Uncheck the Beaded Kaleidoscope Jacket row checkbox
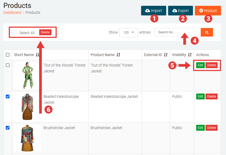The height and width of the screenshot is (155, 226). (x=8, y=96)
